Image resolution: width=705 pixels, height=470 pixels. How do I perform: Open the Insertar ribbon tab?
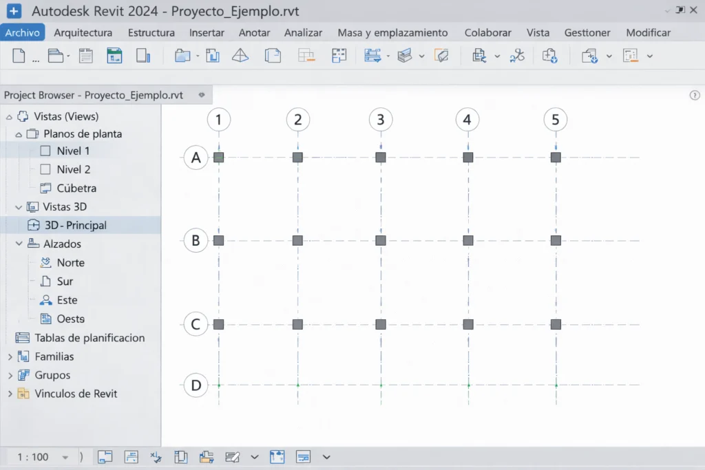pyautogui.click(x=207, y=32)
